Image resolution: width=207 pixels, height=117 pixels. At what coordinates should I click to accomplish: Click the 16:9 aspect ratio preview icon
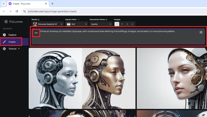(x=69, y=24)
